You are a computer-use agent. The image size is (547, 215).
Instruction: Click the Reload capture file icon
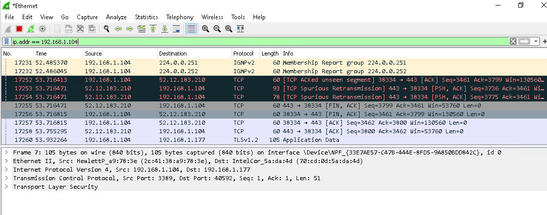92,29
